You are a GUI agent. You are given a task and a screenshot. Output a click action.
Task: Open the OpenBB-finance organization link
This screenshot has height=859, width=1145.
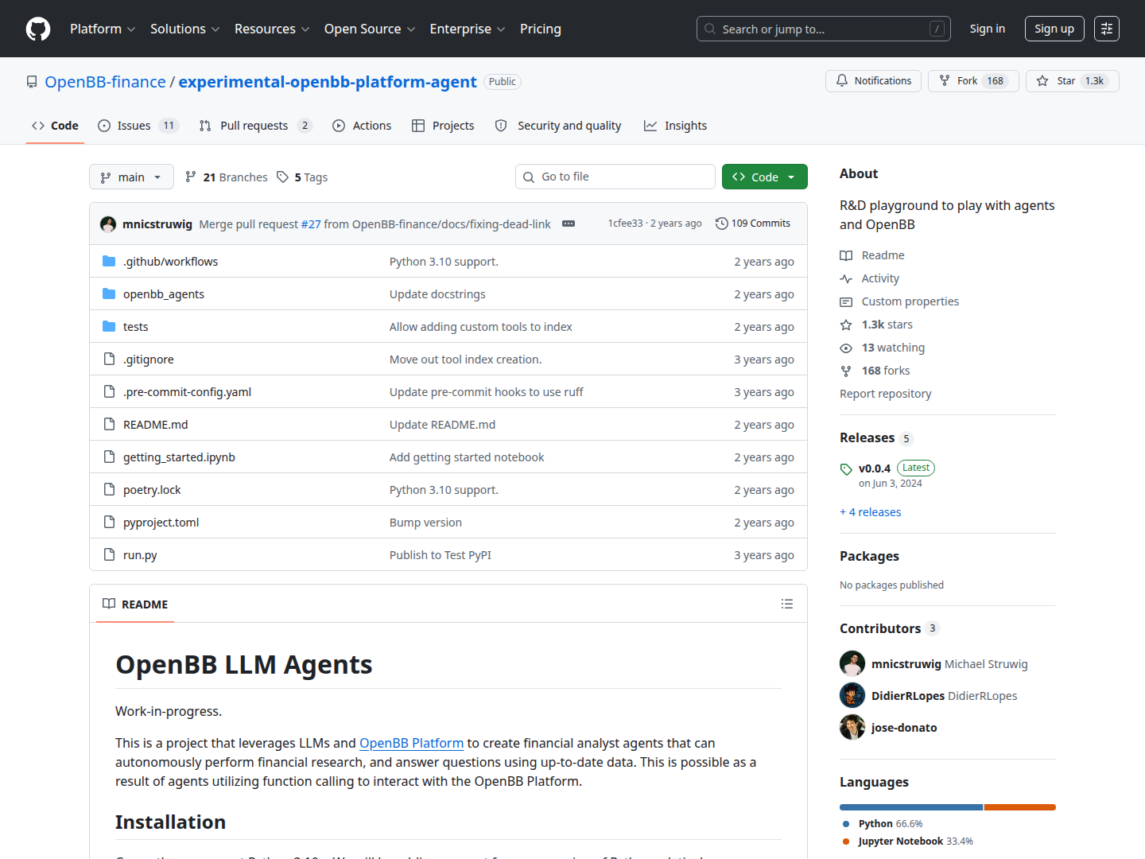[105, 82]
